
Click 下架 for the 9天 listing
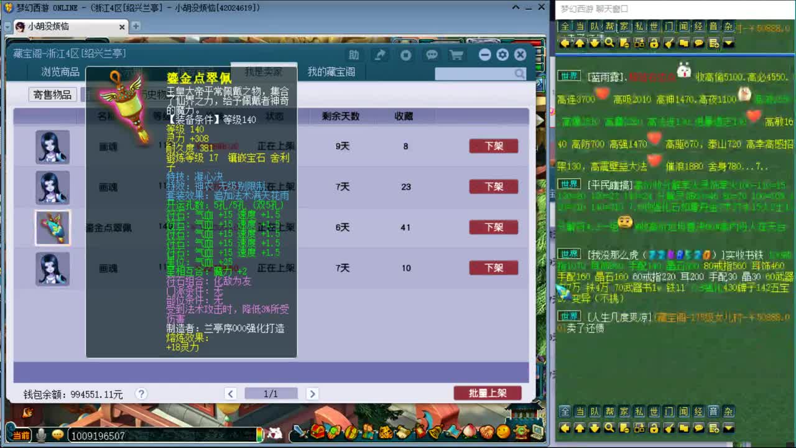click(x=494, y=146)
